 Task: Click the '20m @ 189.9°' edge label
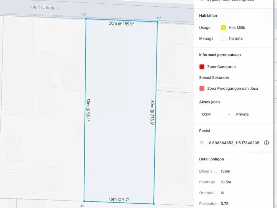coord(121,23)
